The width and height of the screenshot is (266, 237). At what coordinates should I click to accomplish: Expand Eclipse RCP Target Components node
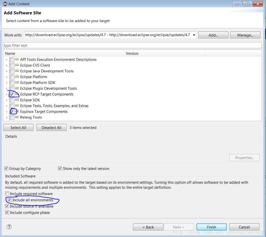click(x=7, y=94)
